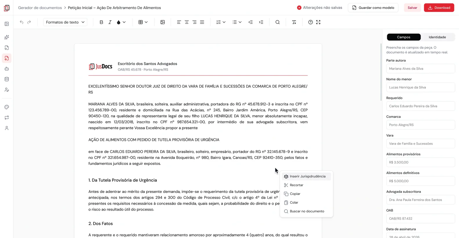Open the help question mark icon
Viewport: 459px width, 238px height.
(310, 22)
